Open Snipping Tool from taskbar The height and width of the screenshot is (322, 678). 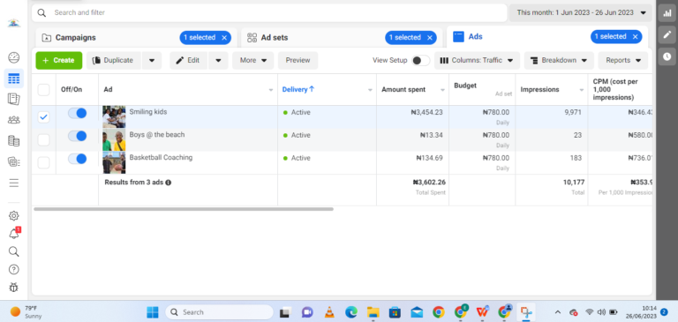pyautogui.click(x=526, y=312)
